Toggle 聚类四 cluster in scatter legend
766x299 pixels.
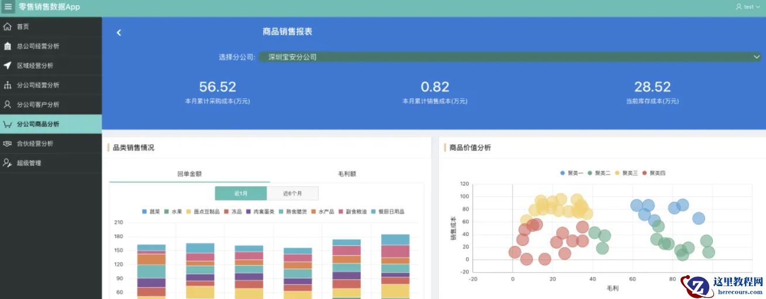pos(654,173)
